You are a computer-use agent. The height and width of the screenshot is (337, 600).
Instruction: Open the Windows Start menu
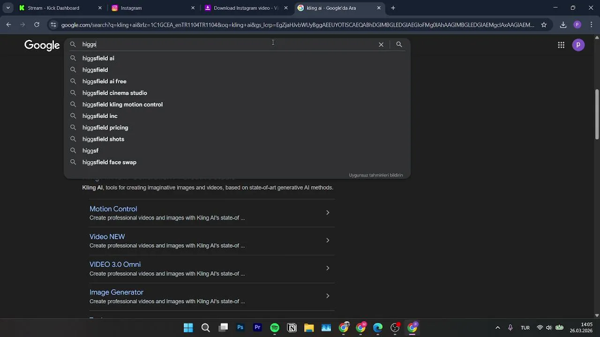(188, 328)
